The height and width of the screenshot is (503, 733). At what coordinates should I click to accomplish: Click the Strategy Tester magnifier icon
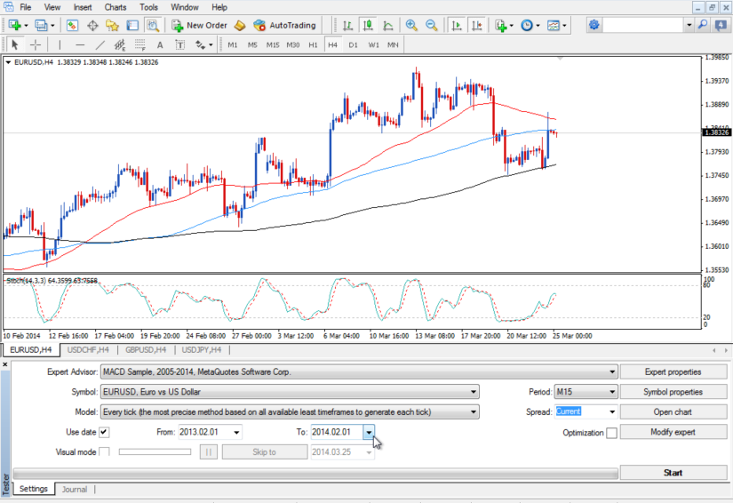(153, 25)
